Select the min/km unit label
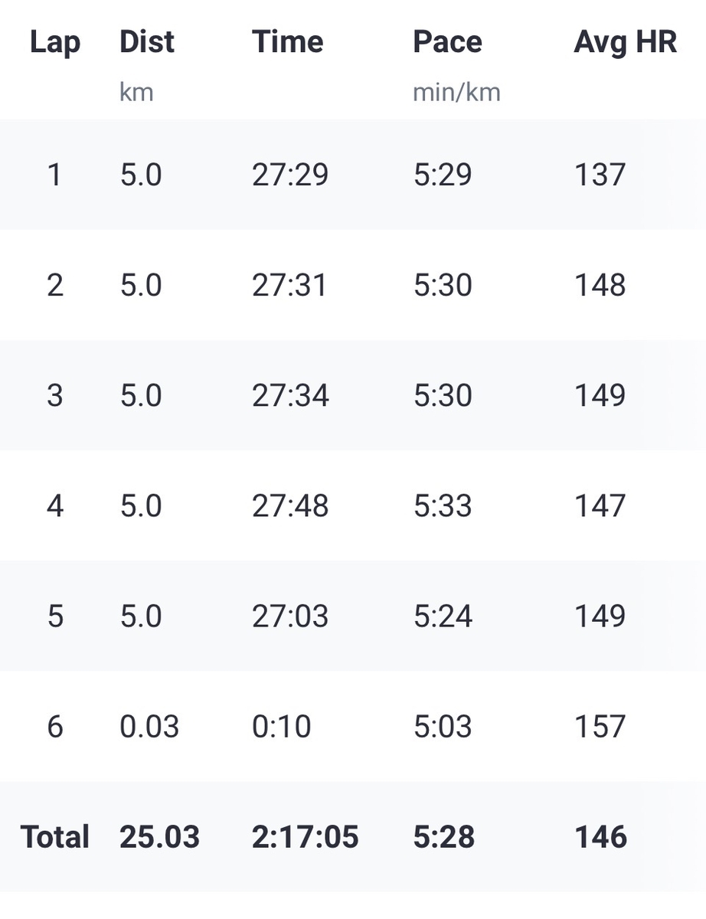Screen dimensions: 706x919 pyautogui.click(x=456, y=93)
